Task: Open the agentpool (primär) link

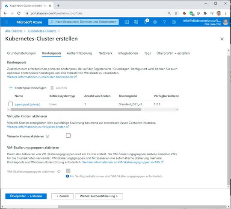Action: pyautogui.click(x=27, y=104)
